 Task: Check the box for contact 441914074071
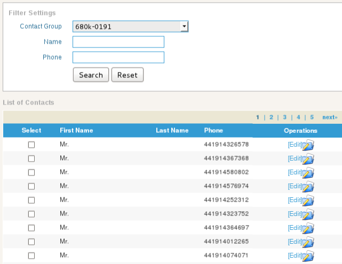[31, 255]
